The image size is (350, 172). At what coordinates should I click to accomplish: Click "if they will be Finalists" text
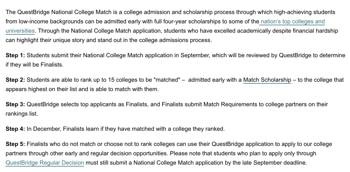click(x=34, y=65)
